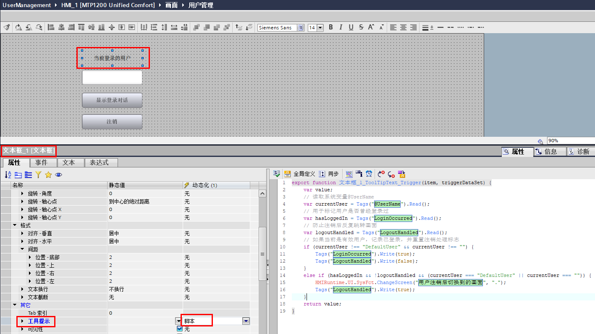
Task: Collapse the 格式 property group
Action: 15,225
